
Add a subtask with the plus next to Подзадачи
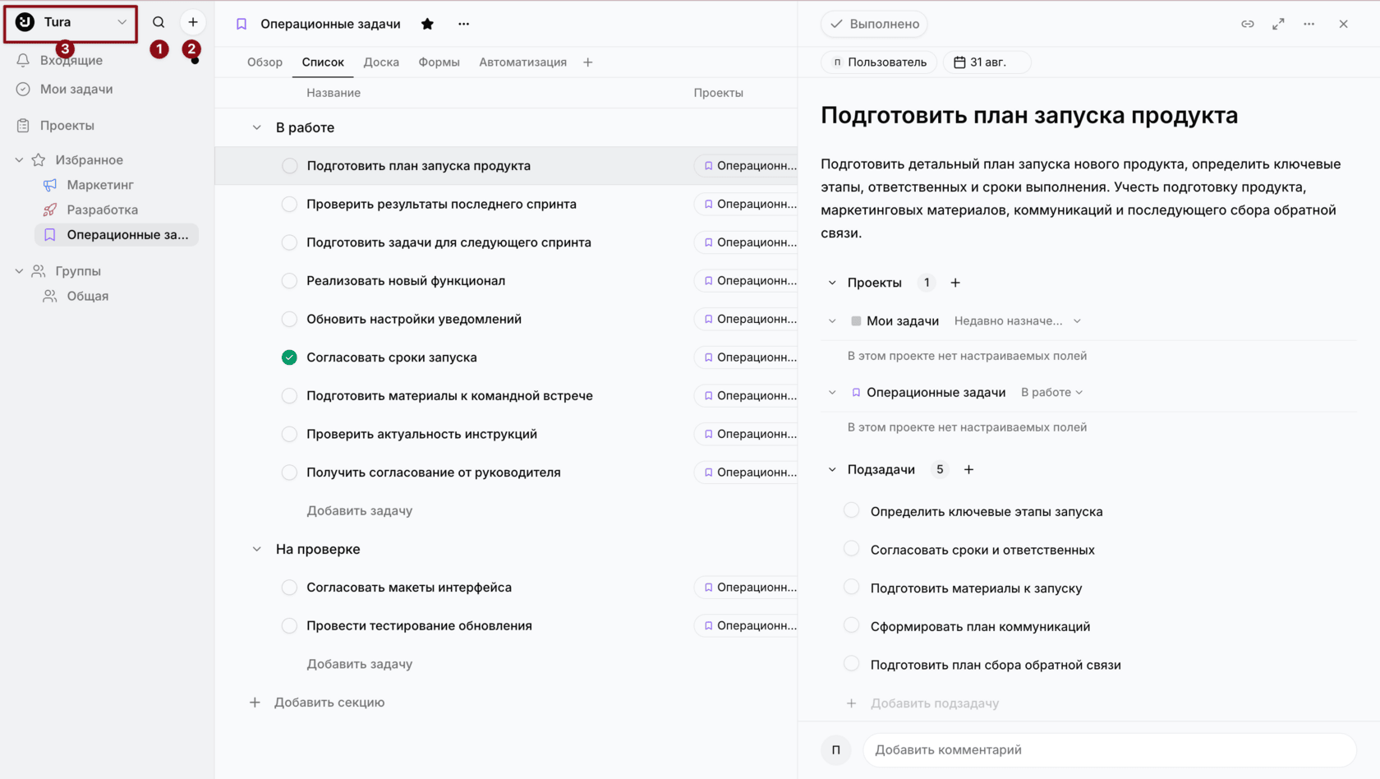tap(969, 469)
